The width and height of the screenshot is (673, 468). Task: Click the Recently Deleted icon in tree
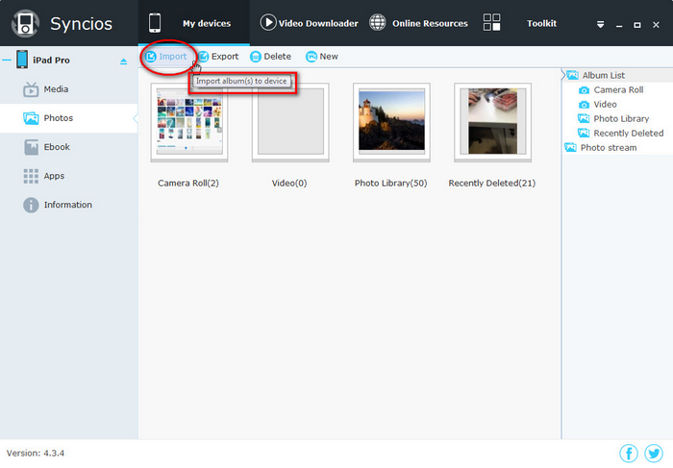584,133
